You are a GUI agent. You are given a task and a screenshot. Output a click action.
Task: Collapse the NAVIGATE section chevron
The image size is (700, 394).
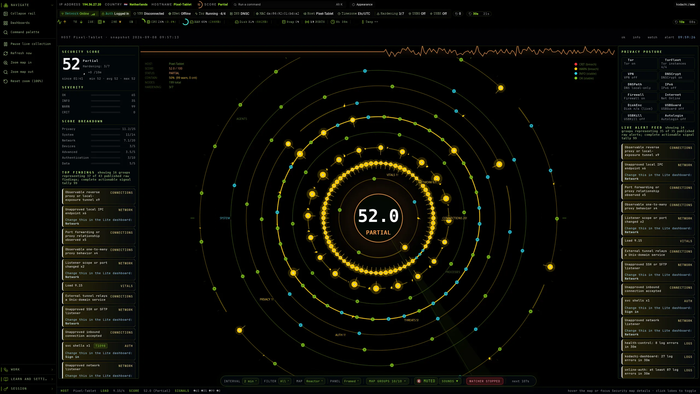tap(52, 5)
